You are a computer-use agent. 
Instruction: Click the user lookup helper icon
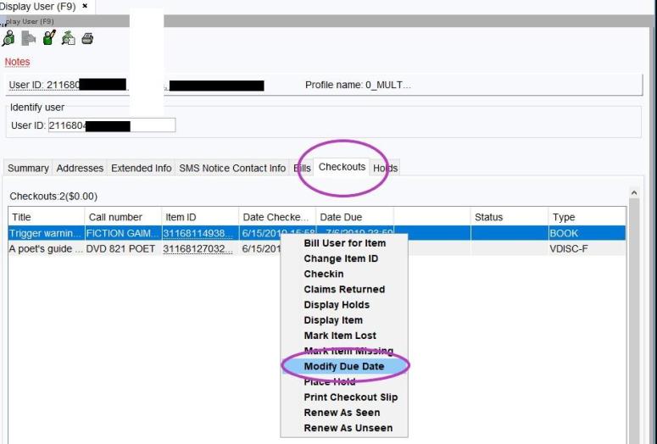pos(69,38)
